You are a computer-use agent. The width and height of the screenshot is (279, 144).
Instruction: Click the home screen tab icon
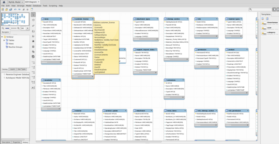[x=3, y=2]
